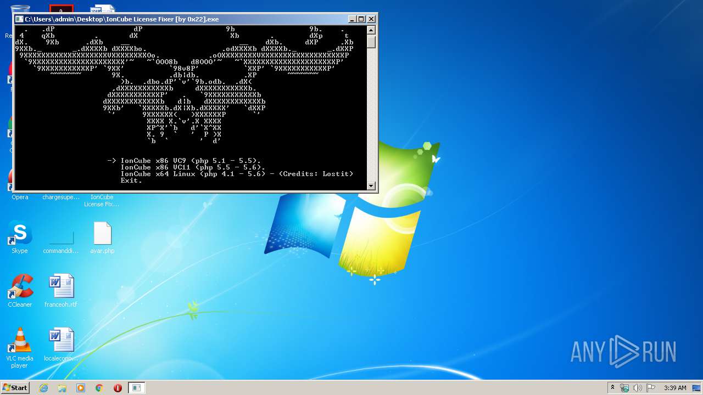Open the CCleaner desktop shortcut
The width and height of the screenshot is (703, 395).
click(x=20, y=291)
